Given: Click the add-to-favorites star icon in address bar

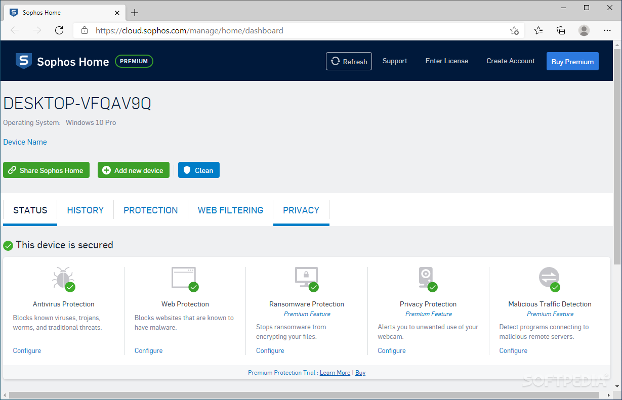Looking at the screenshot, I should click(514, 30).
